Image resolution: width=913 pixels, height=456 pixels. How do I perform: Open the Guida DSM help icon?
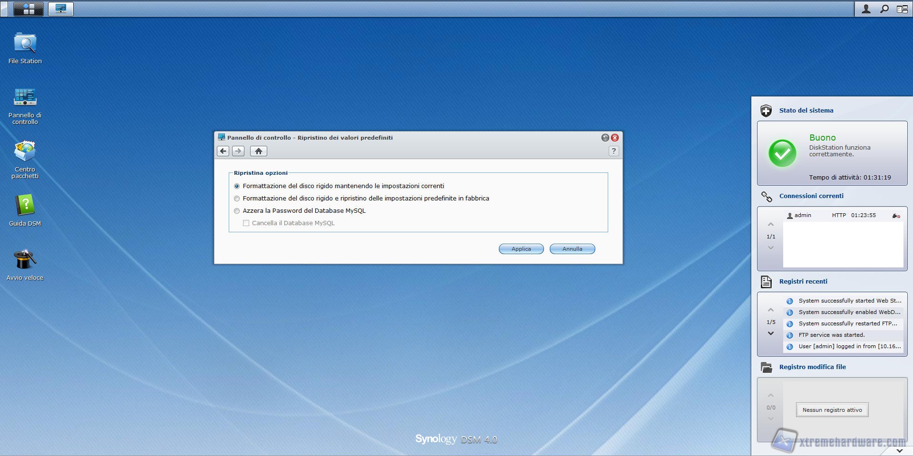tap(25, 206)
